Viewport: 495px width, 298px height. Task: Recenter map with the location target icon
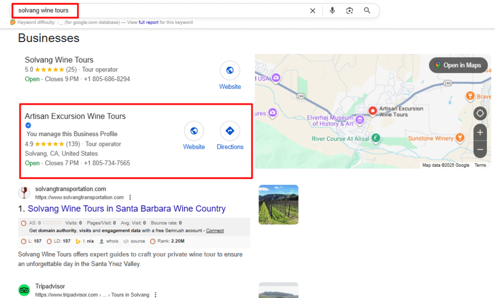(480, 114)
